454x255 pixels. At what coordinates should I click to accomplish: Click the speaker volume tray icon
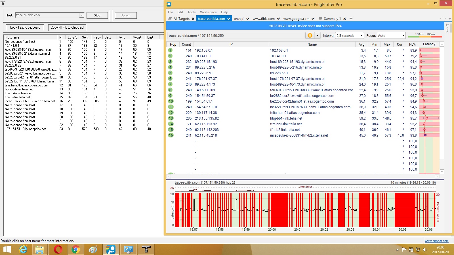click(x=425, y=250)
